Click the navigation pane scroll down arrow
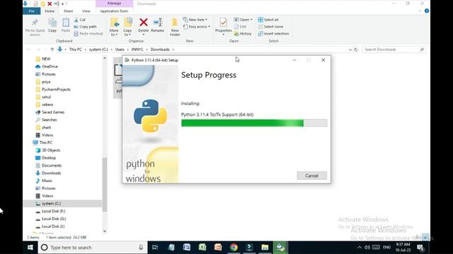453x254 pixels. 105,231
